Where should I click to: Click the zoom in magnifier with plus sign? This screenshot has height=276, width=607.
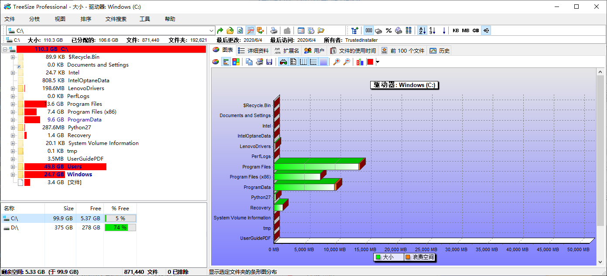coord(337,62)
